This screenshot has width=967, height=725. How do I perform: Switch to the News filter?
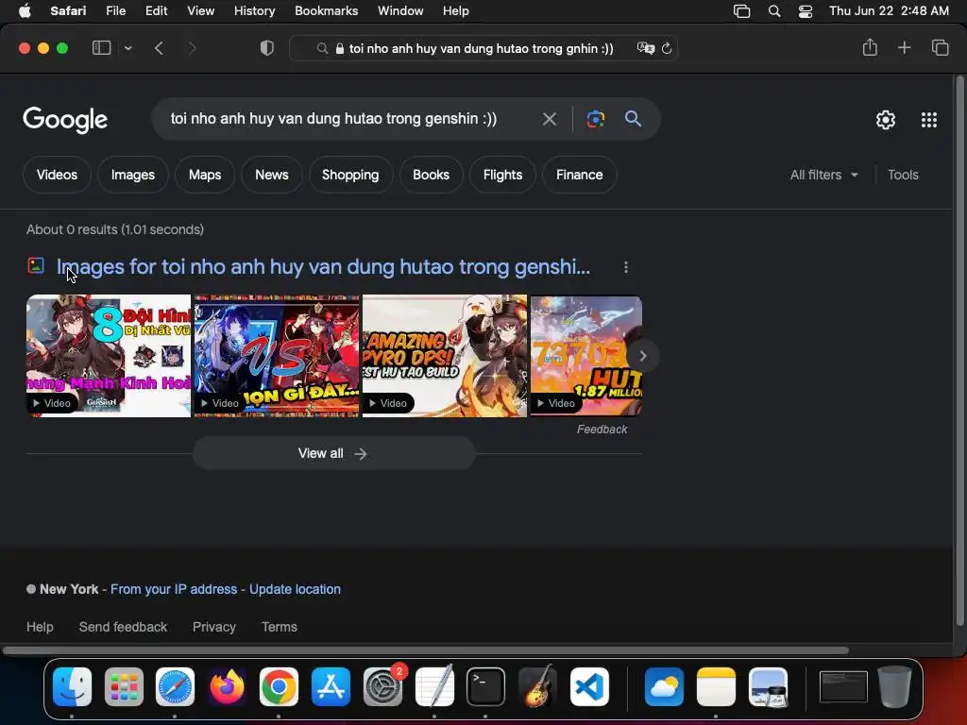pos(272,175)
